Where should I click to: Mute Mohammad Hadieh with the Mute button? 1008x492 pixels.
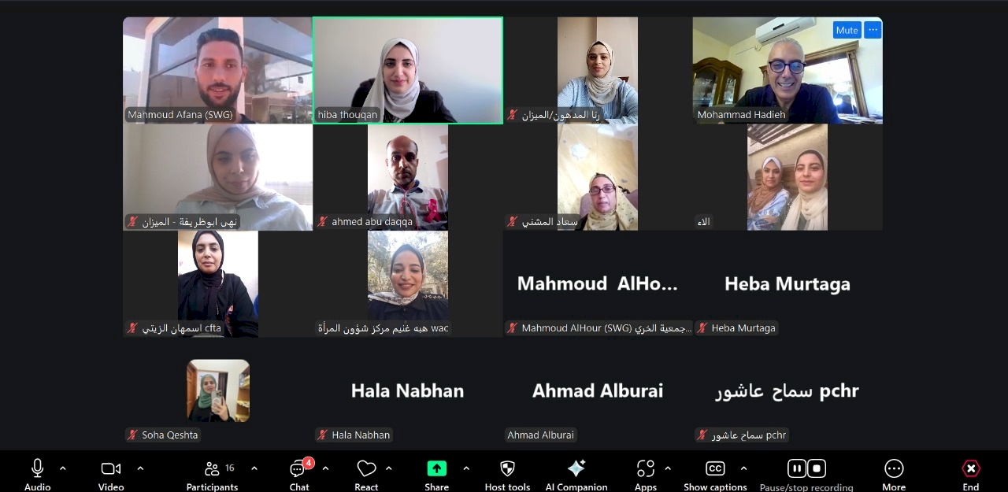point(847,30)
